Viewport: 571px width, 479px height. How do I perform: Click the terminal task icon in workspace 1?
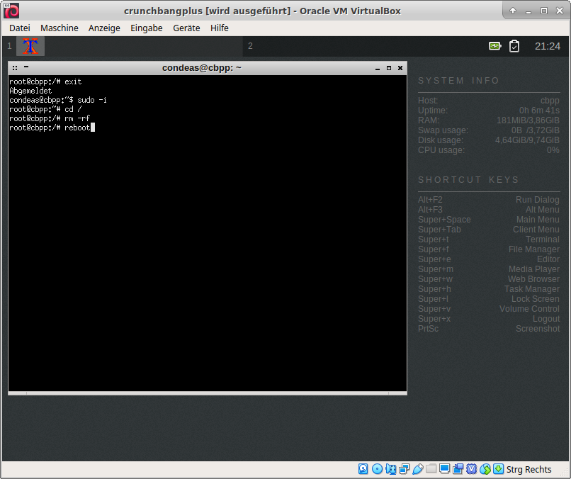coord(30,46)
